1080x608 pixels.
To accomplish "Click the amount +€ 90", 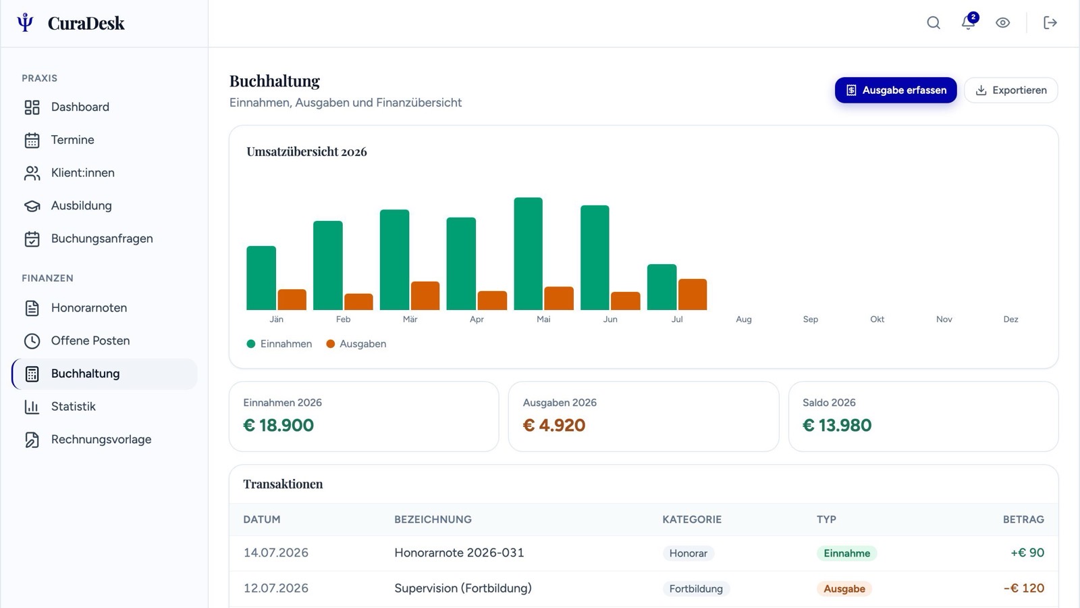I will tap(1027, 553).
